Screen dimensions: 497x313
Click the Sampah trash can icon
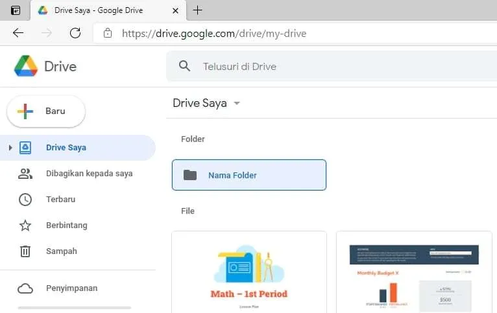pos(25,251)
